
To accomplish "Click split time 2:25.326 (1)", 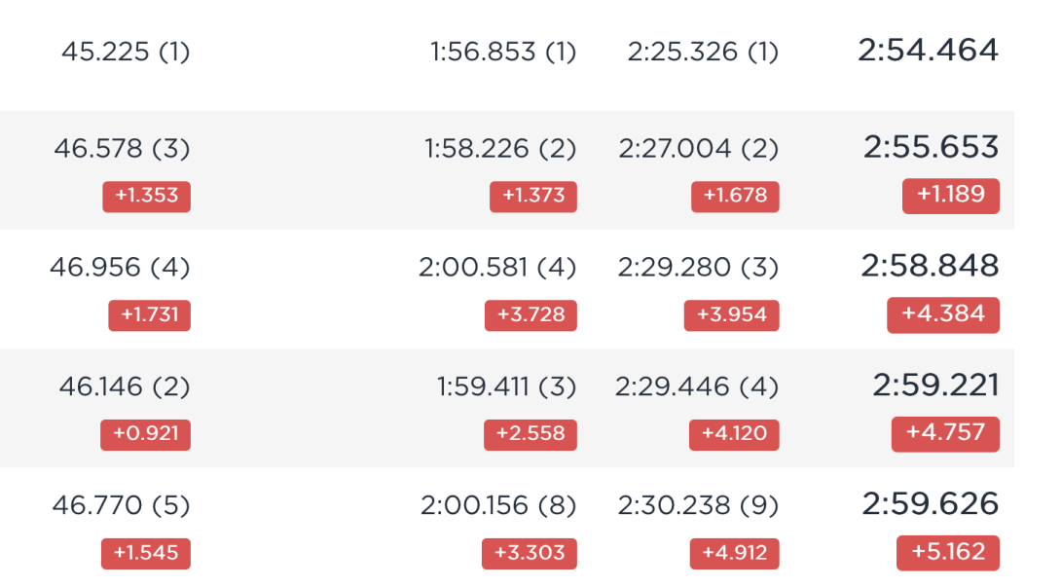I will tap(703, 52).
